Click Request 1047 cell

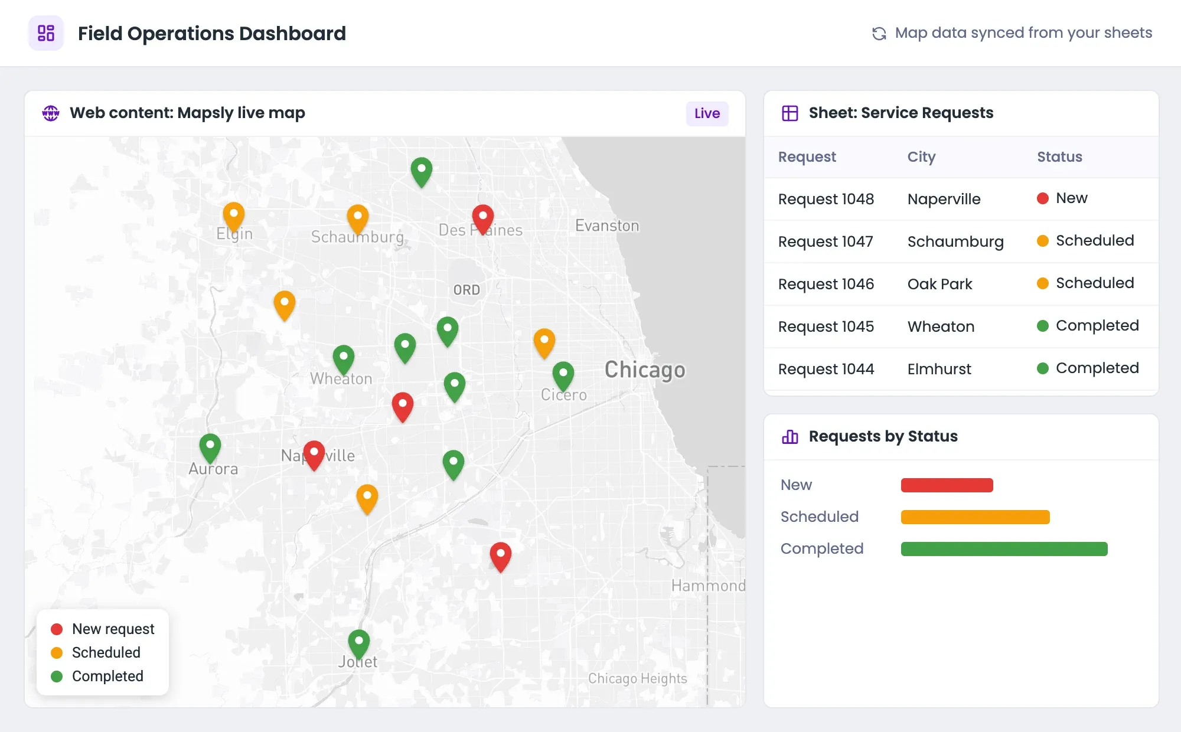(x=825, y=241)
